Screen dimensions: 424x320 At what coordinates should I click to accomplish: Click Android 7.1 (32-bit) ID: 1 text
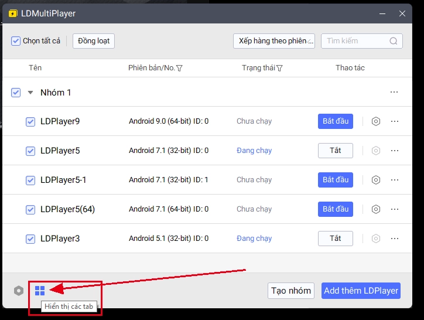169,180
